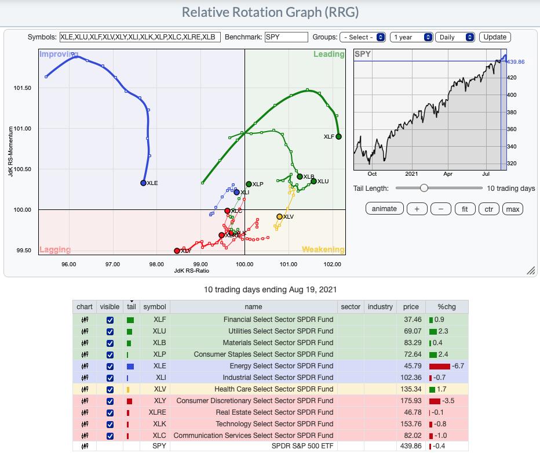Open chart icon in XLV row
Image resolution: width=540 pixels, height=453 pixels.
[x=85, y=389]
